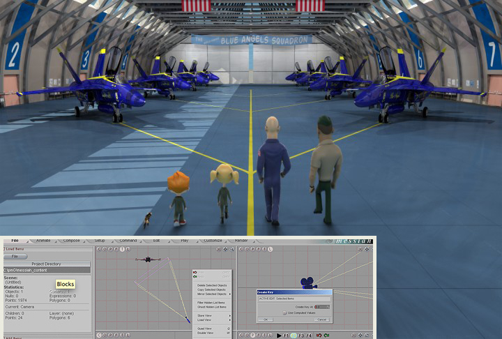Viewport: 502px width, 339px height.
Task: Switch lower-left viewport to Perspective (P)
Action: [110, 336]
